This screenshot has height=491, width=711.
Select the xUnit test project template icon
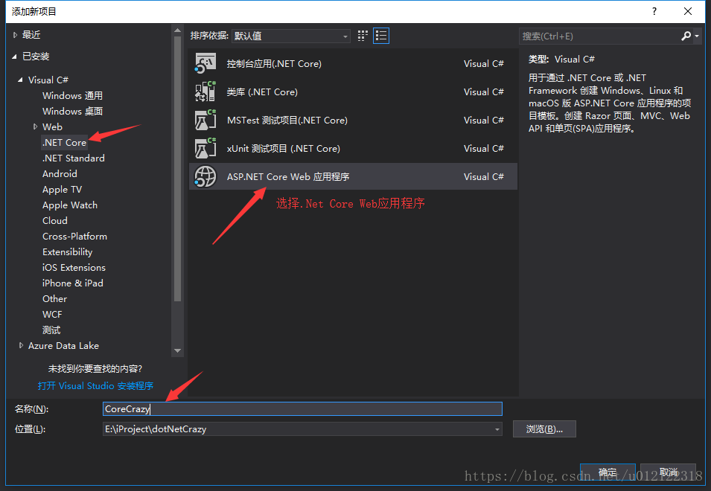(205, 148)
